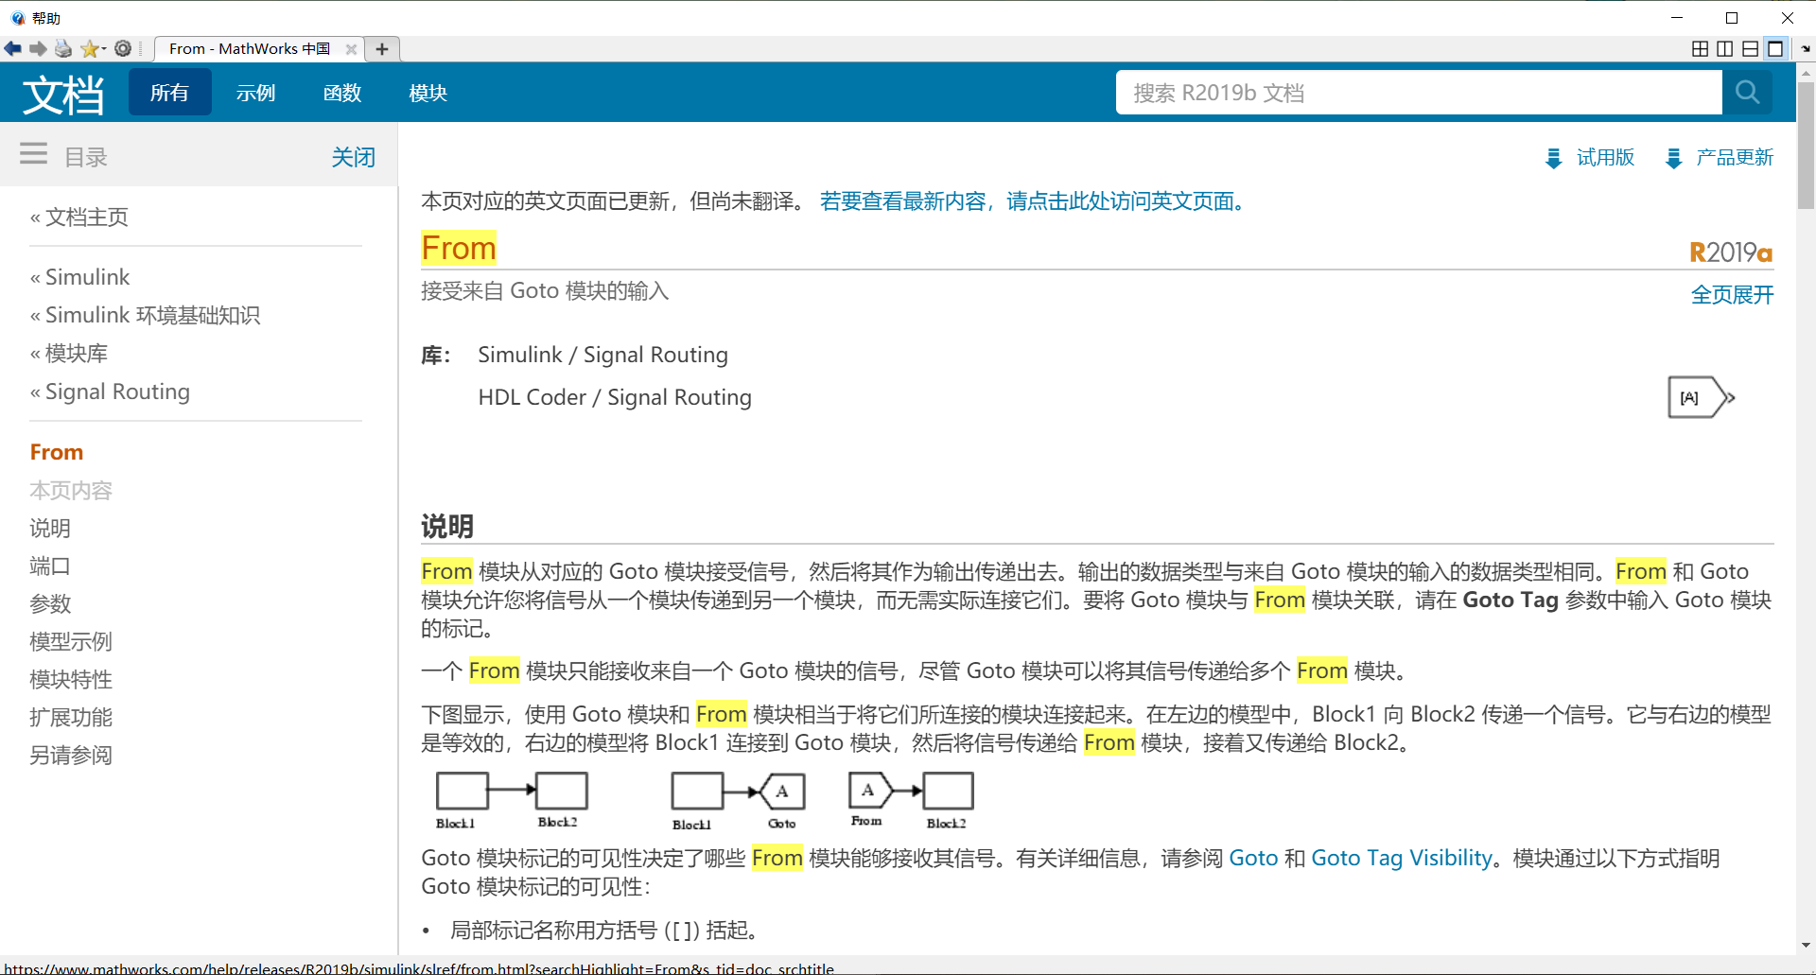Select the orange From entry in the sidebar

[x=57, y=452]
